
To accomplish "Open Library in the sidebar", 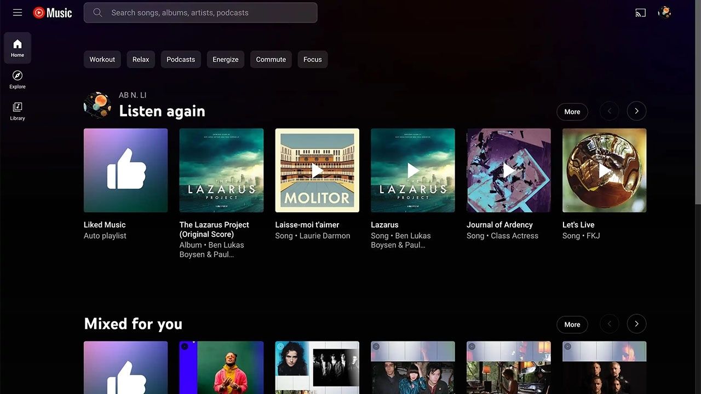I will 18,111.
